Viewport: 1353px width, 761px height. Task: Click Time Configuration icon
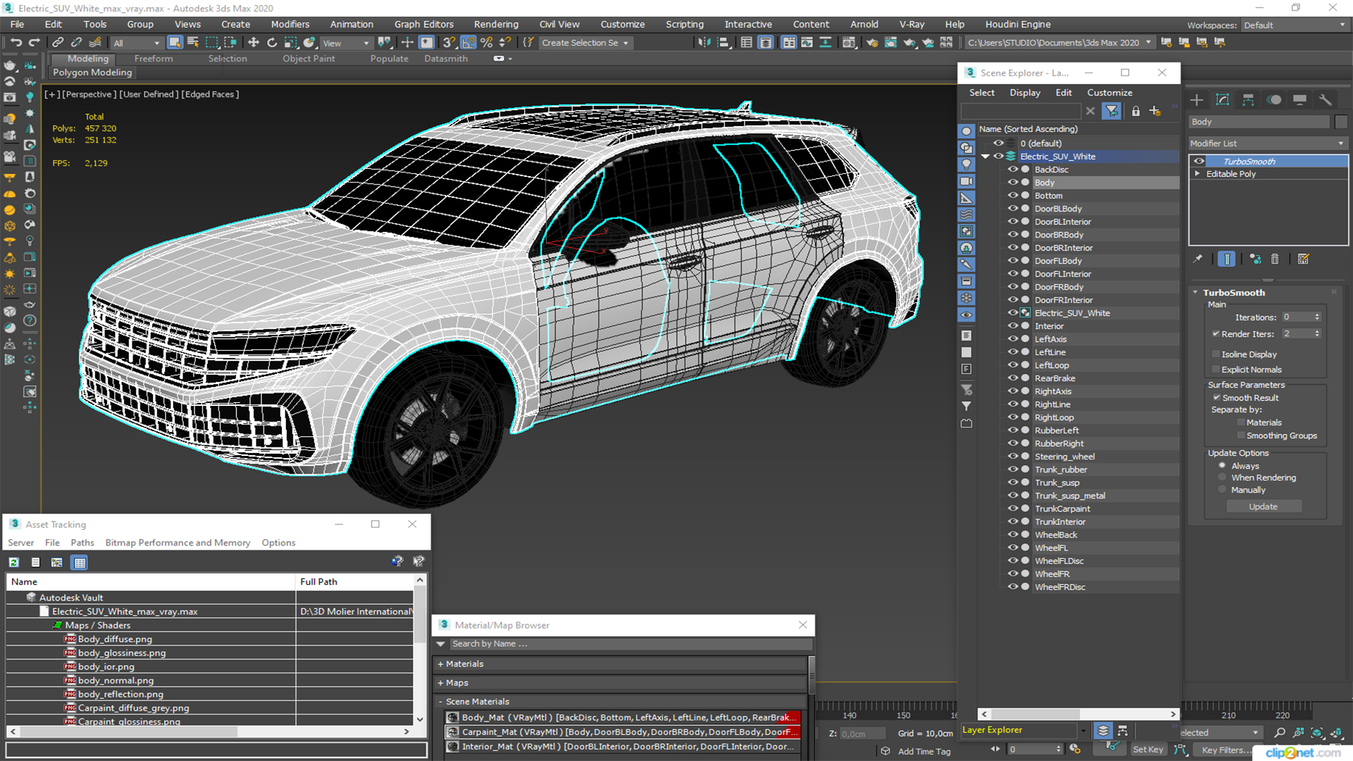(x=1075, y=749)
